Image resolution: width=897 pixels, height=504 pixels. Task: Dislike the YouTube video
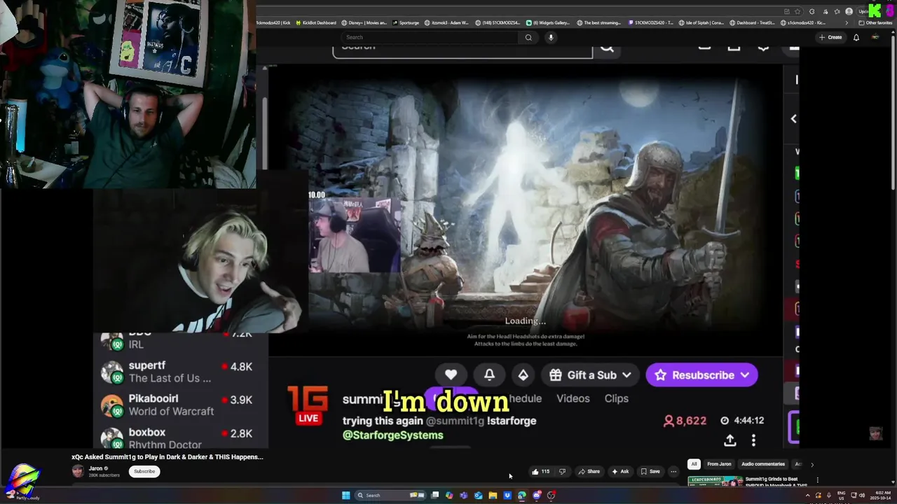tap(562, 471)
